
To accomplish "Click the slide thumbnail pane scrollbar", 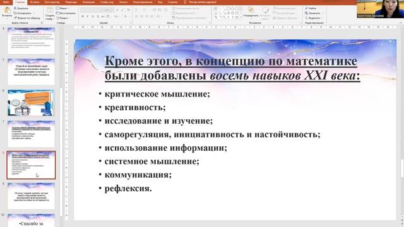I will click(x=61, y=152).
